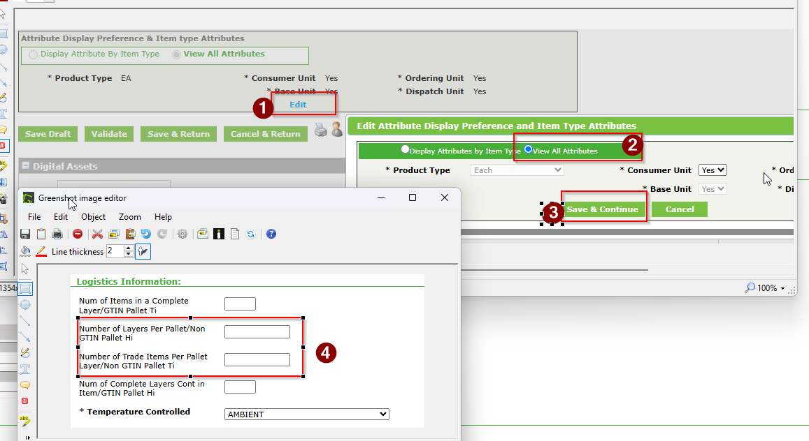Open Greenshot settings gear icon
This screenshot has width=809, height=441.
click(x=182, y=234)
